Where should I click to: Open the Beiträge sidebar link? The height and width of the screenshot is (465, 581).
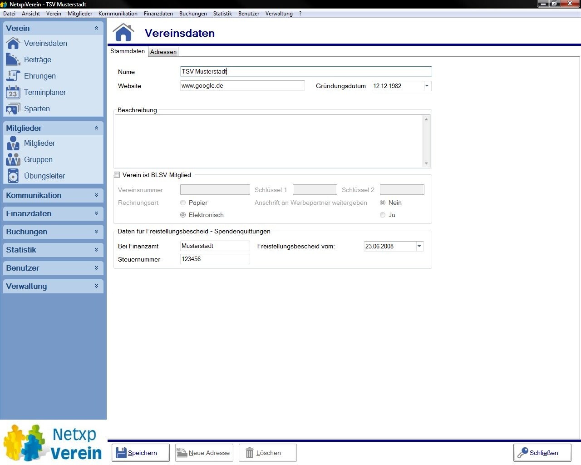[38, 59]
